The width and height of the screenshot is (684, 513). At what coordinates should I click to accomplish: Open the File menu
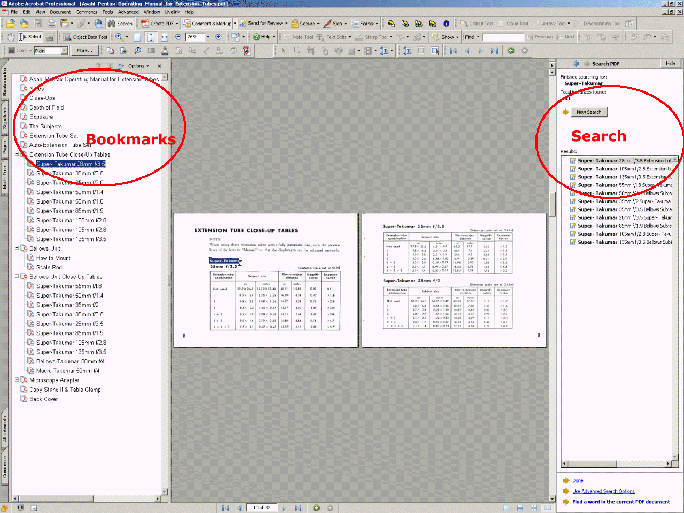14,12
